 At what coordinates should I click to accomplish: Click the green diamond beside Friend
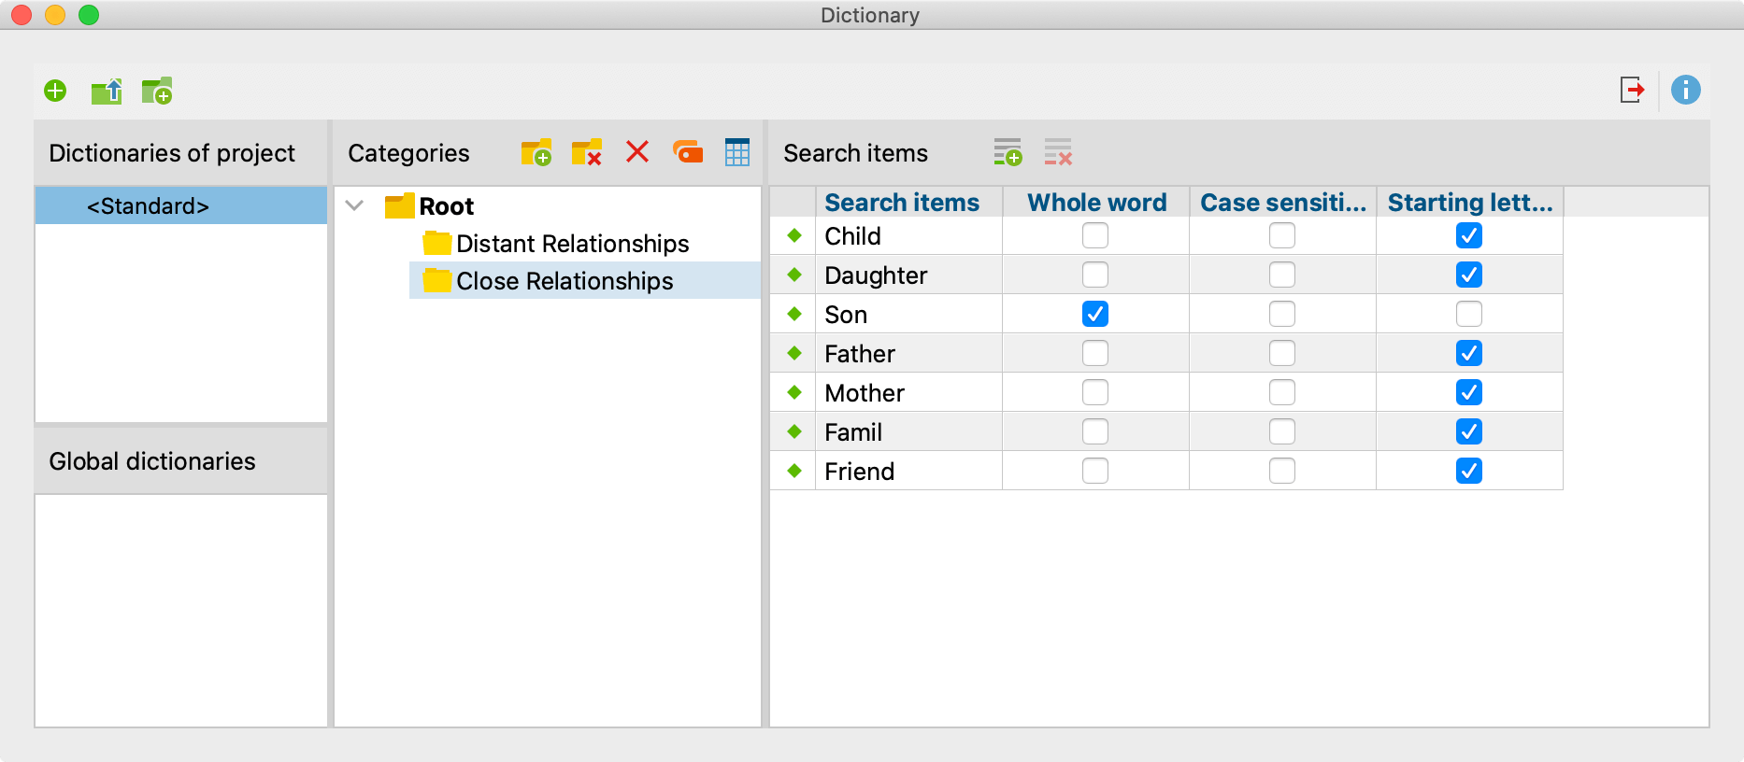pos(794,471)
